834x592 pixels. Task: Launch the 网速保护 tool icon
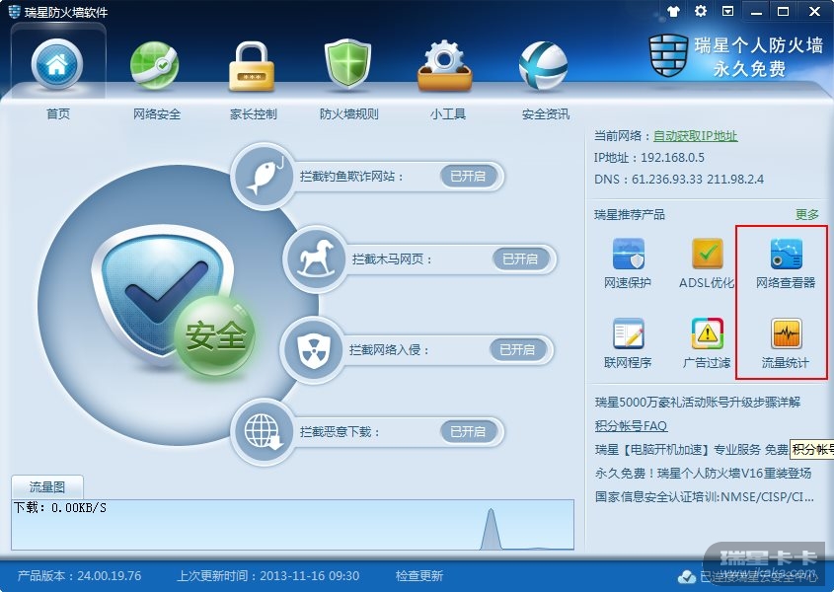coord(628,254)
